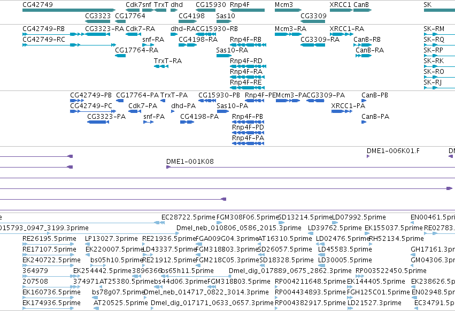455x311 pixels.
Task: Click the Mcm3 gene label
Action: pos(284,5)
